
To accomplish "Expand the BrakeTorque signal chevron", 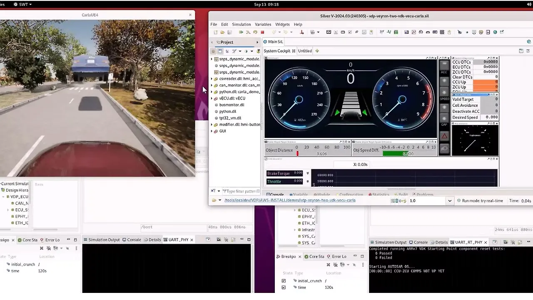I will (308, 173).
